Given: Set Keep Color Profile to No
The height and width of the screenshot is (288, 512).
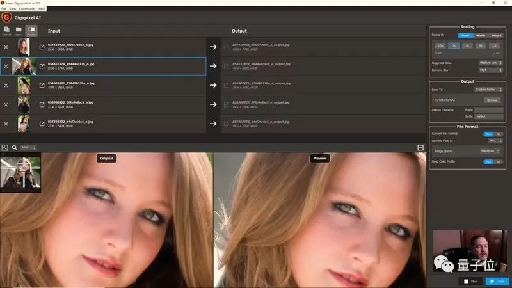Looking at the screenshot, I should [499, 162].
